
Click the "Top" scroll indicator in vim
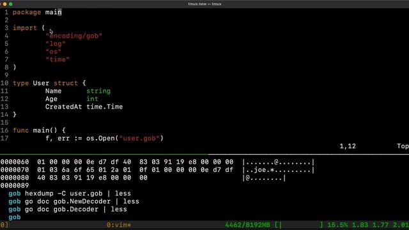(403, 146)
